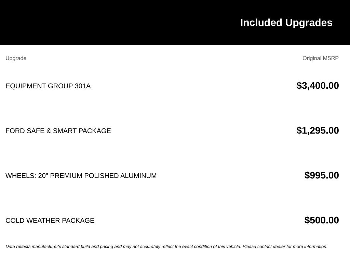This screenshot has height=263, width=350.
Task: Choose the COLD WEATHER PACKAGE upgrade
Action: coord(50,221)
